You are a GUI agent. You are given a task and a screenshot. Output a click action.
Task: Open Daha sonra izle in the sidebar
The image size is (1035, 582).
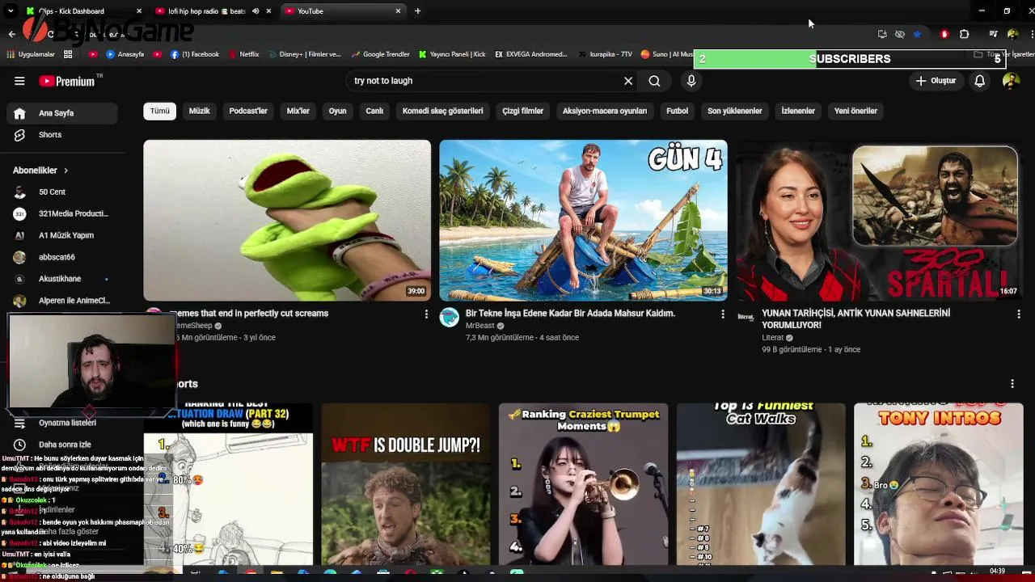[62, 445]
